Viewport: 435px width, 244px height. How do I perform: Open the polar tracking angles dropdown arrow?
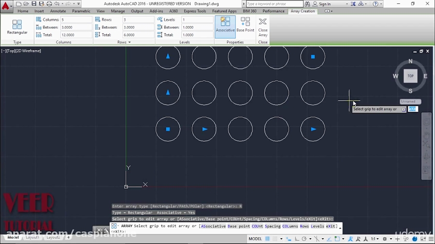(310, 239)
